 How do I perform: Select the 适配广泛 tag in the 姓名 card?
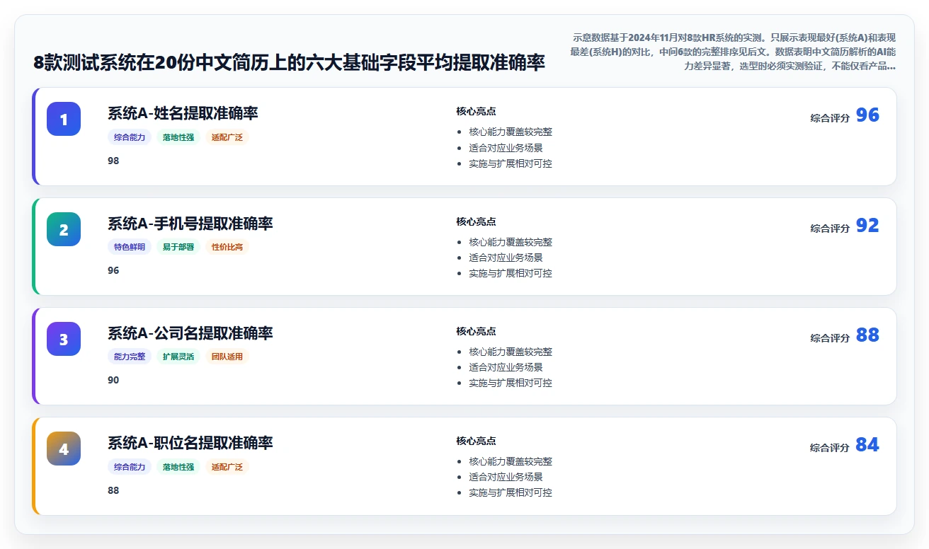click(x=227, y=137)
